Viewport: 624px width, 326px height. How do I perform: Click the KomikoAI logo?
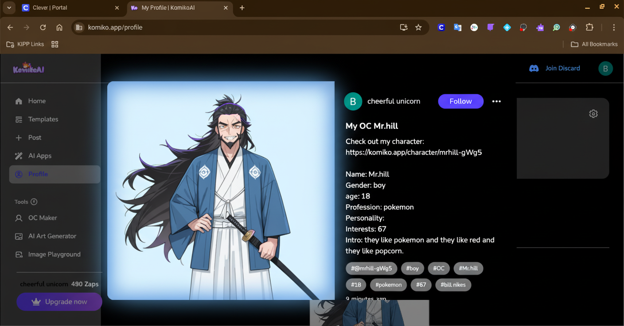pyautogui.click(x=29, y=69)
